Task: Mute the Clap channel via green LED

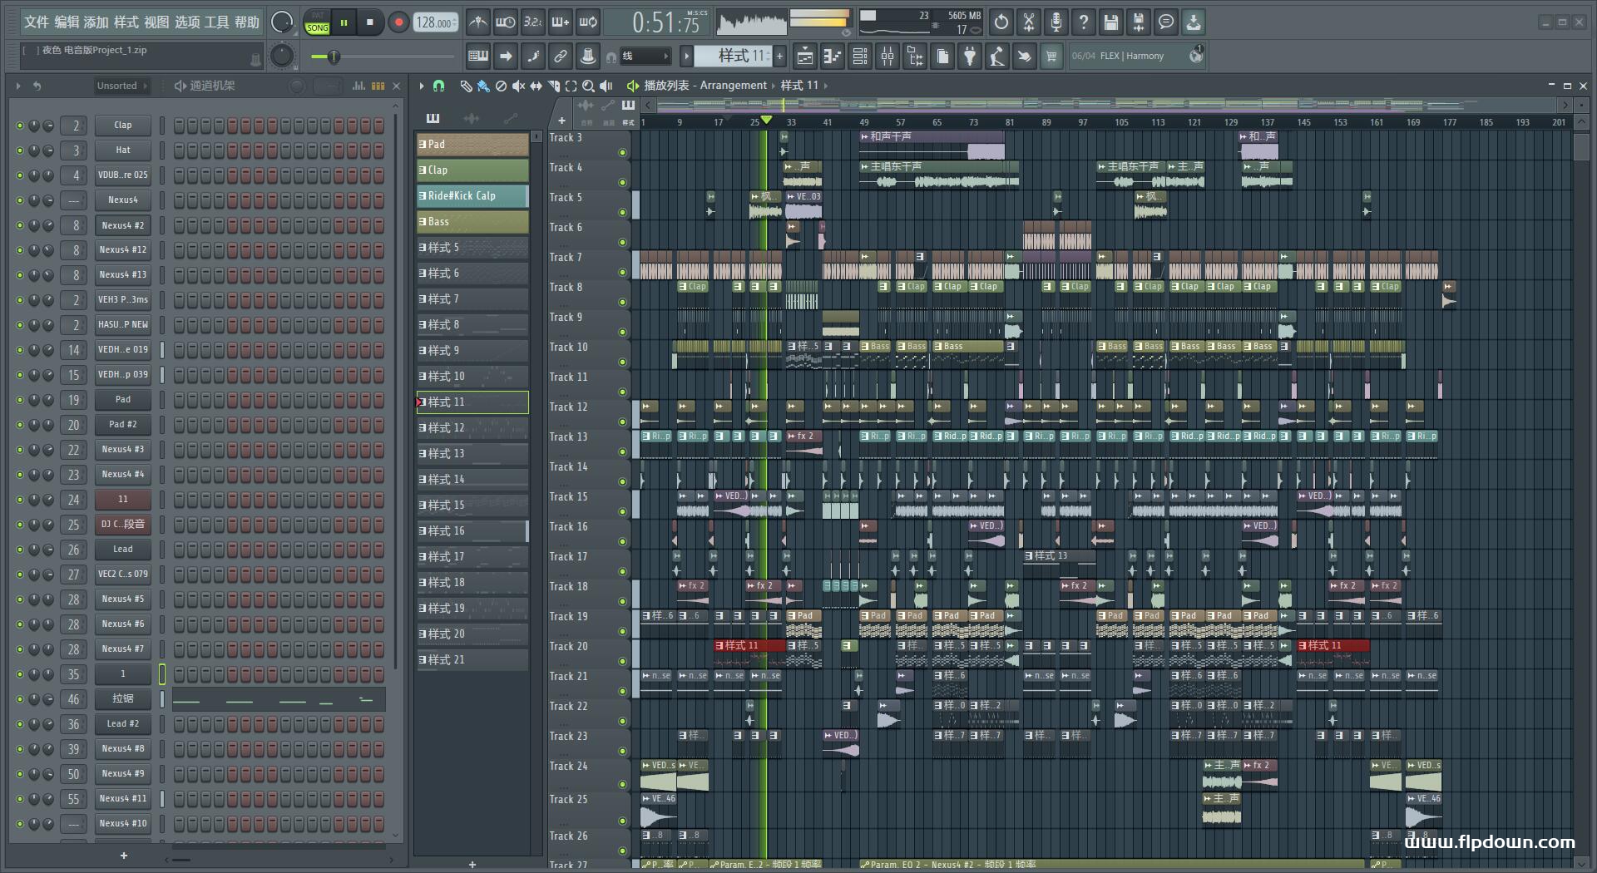Action: click(19, 126)
